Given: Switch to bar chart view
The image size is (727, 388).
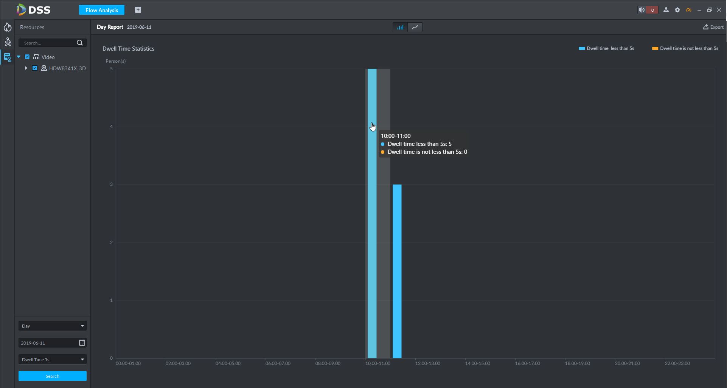Looking at the screenshot, I should coord(400,27).
